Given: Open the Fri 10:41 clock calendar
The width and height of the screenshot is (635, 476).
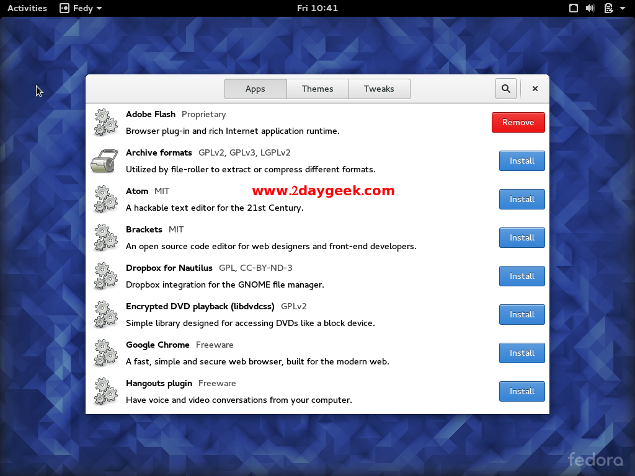Looking at the screenshot, I should [317, 8].
